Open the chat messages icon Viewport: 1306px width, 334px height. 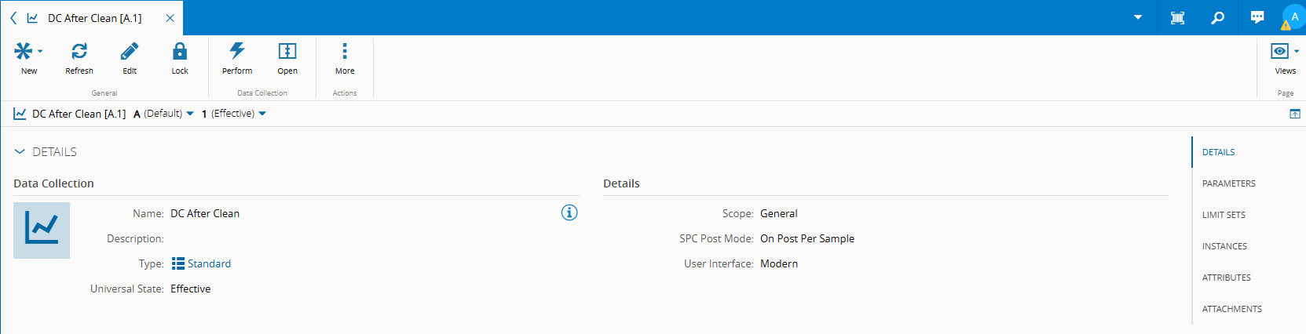pyautogui.click(x=1257, y=17)
